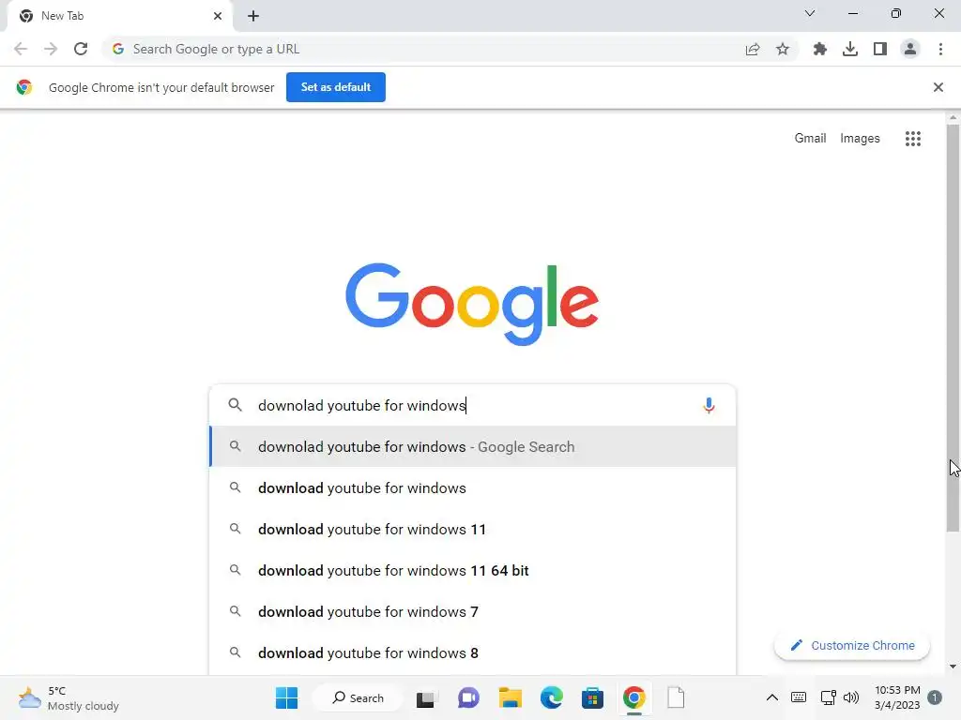The width and height of the screenshot is (961, 720).
Task: Toggle the side panel icon
Action: pyautogui.click(x=879, y=49)
